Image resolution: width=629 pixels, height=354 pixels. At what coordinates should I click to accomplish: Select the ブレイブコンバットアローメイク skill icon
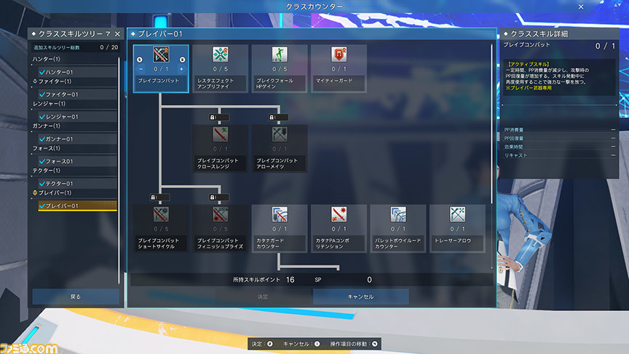coord(280,135)
